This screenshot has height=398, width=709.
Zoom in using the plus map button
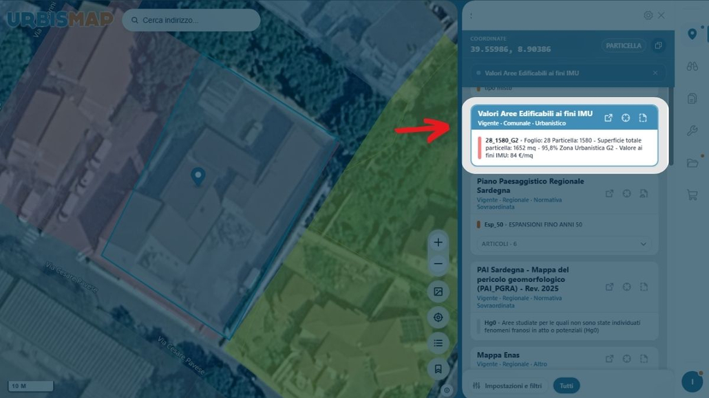point(438,242)
